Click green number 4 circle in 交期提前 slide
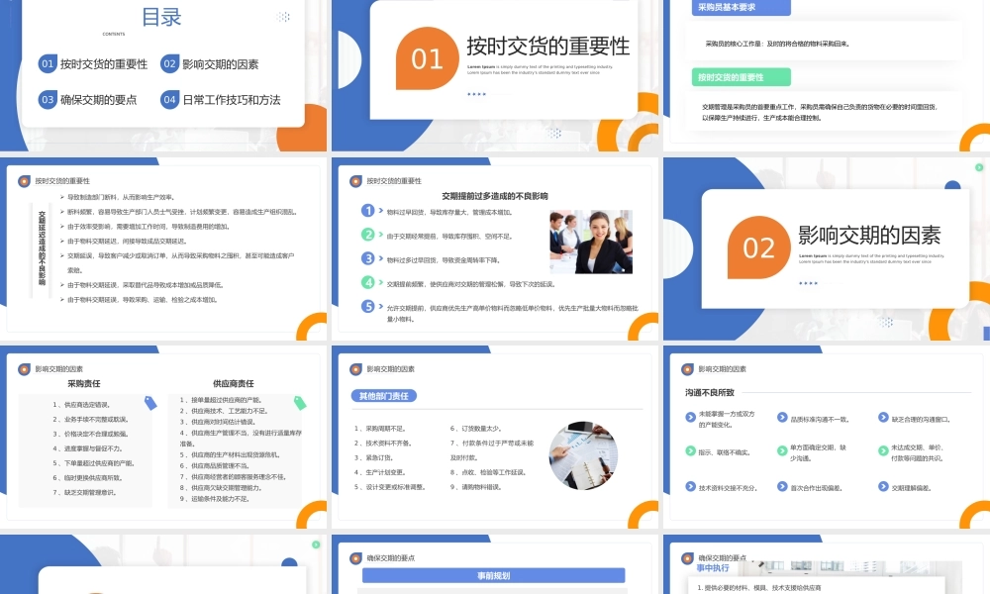 (367, 282)
